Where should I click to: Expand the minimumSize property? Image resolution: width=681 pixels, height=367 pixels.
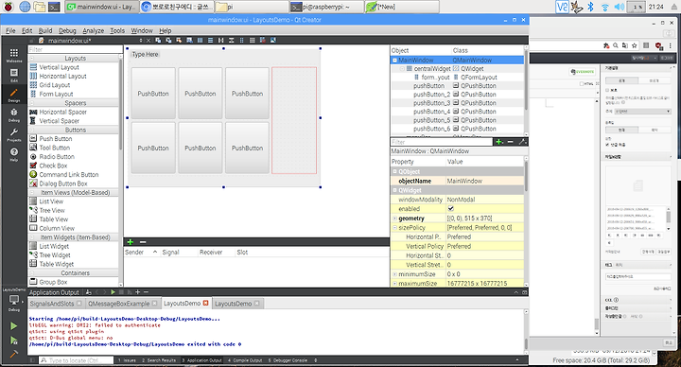pyautogui.click(x=394, y=274)
